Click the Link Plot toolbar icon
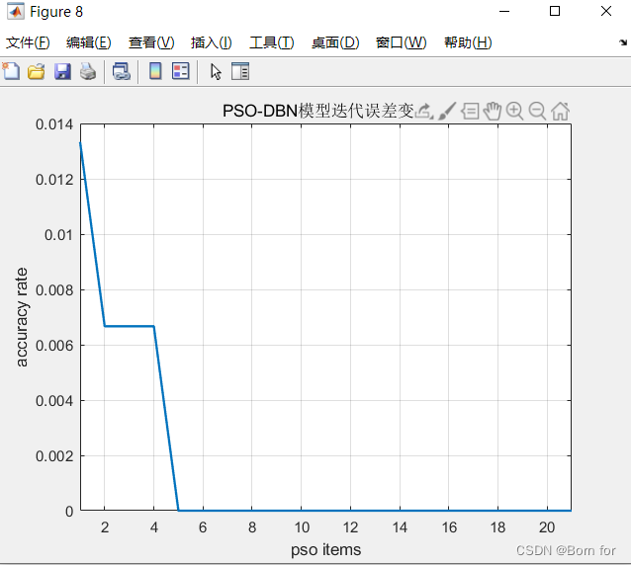The image size is (631, 565). (121, 71)
